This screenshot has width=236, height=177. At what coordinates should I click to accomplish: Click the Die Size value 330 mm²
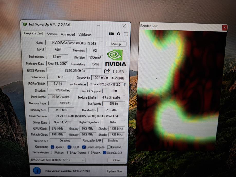pyautogui.click(x=95, y=58)
